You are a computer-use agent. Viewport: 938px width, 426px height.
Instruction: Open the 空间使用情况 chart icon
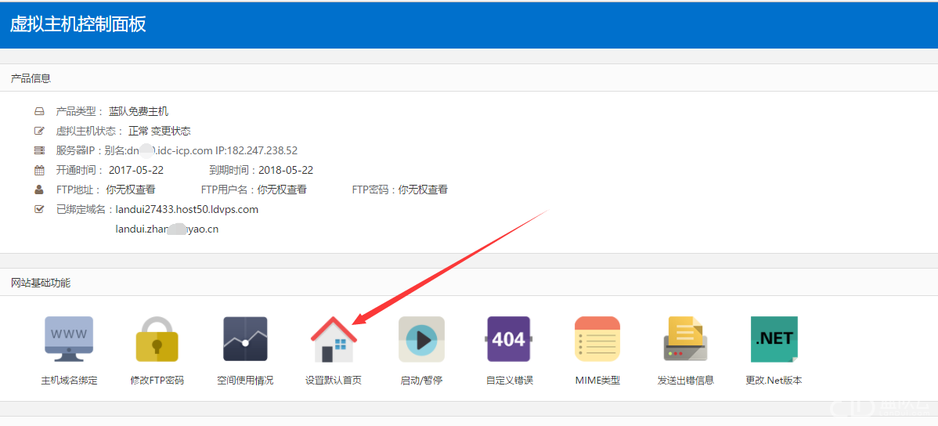point(245,339)
